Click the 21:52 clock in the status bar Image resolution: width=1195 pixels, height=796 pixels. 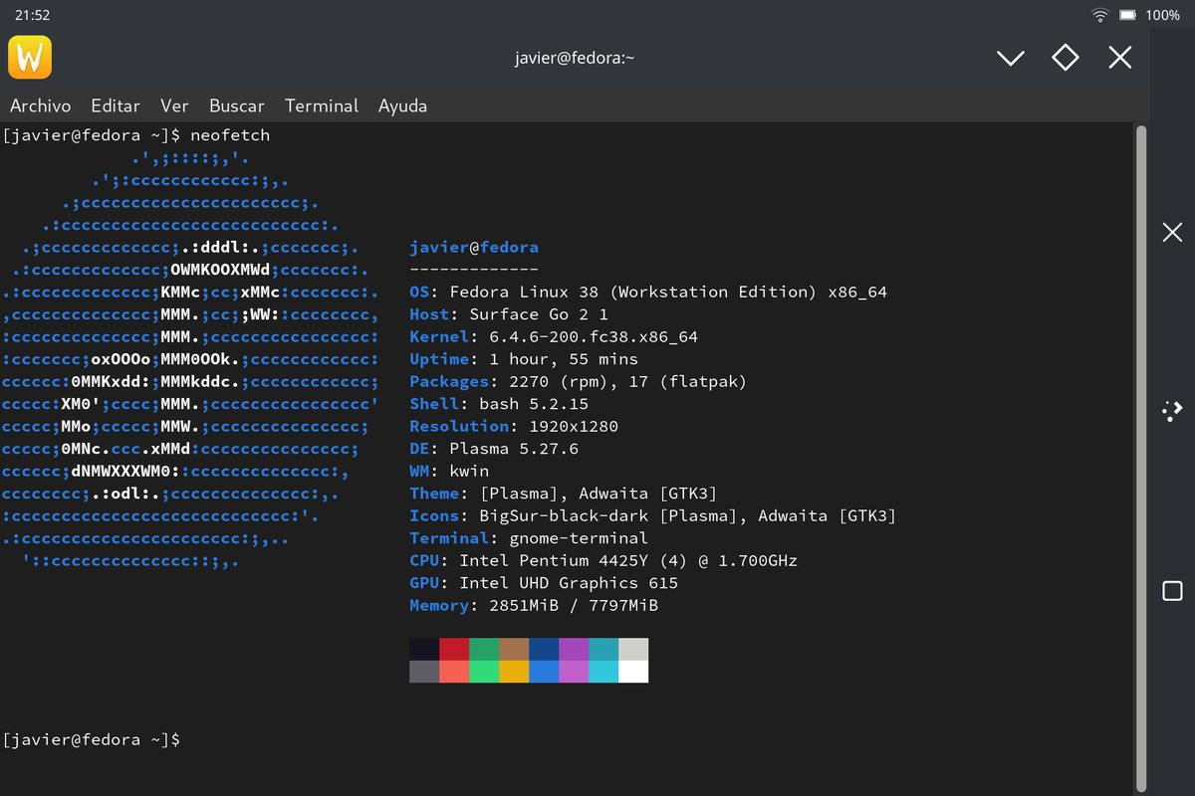click(x=32, y=15)
